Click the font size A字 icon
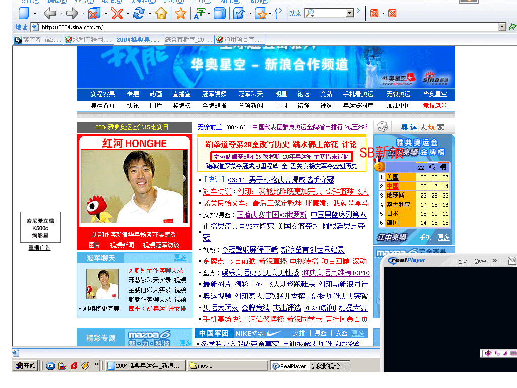Screen dimensions: 517x388 (200, 13)
